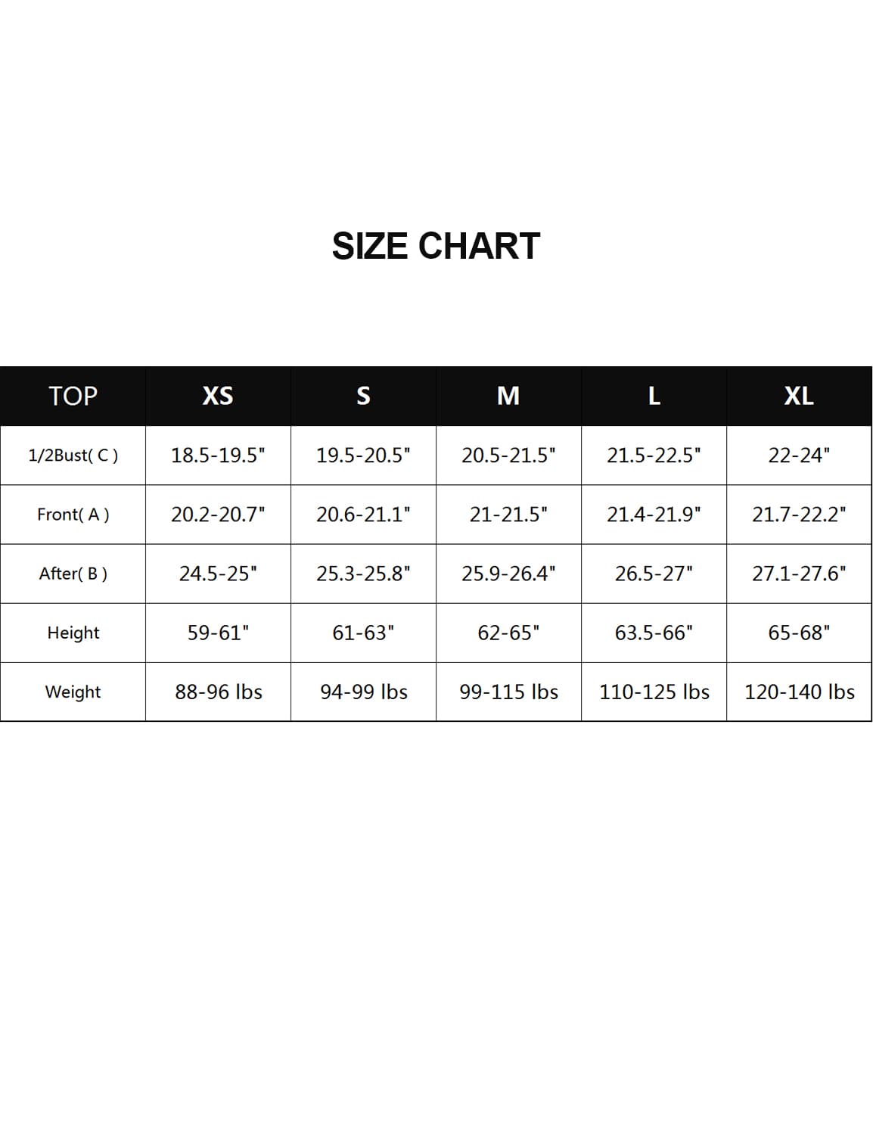Click the 61-63" height cell

363,633
